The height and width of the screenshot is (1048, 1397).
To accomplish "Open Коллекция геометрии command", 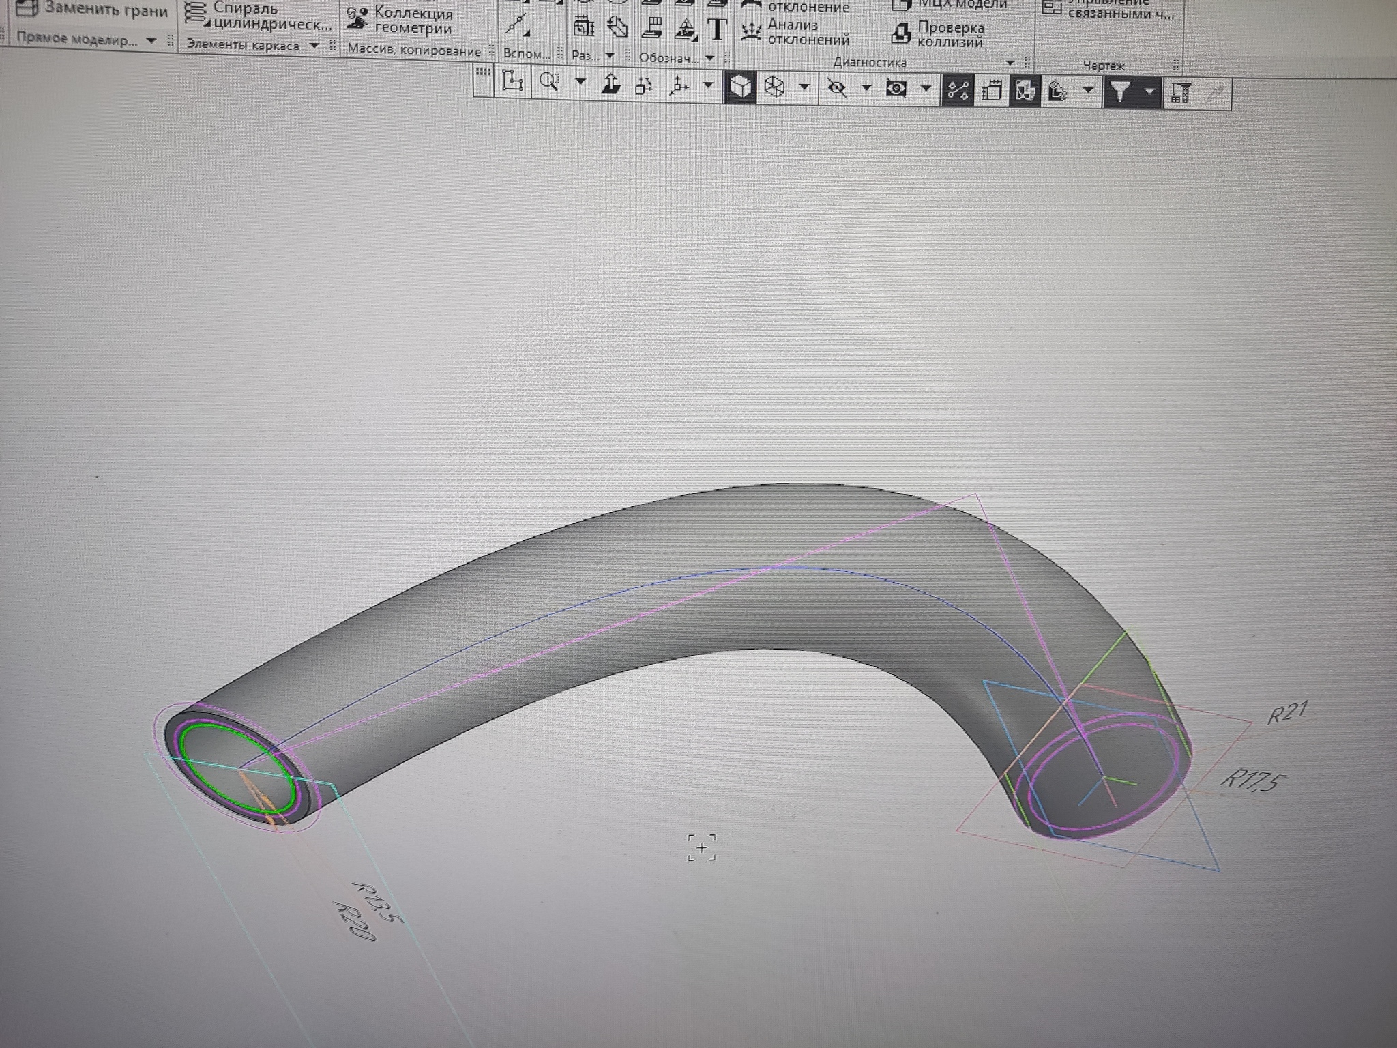I will click(x=399, y=21).
